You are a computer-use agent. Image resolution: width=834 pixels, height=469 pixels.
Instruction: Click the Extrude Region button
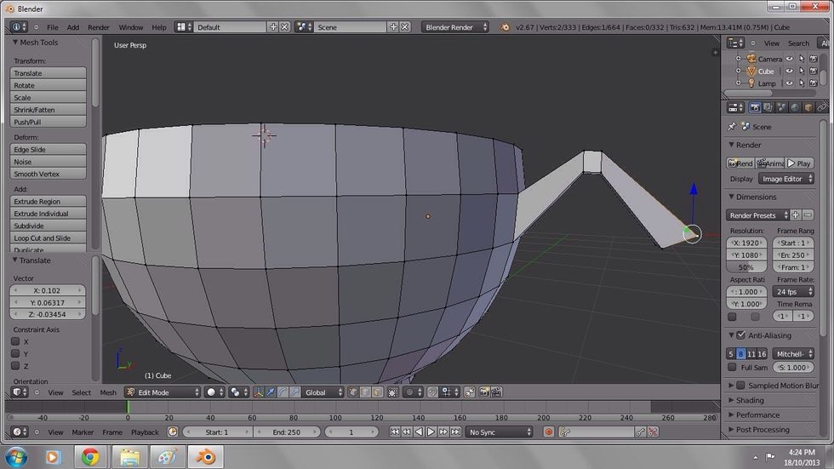click(49, 202)
